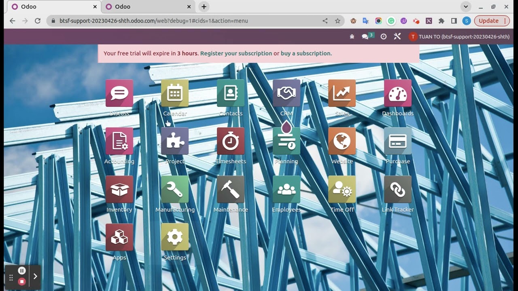Switch to the second Odoo browser tab

(148, 7)
